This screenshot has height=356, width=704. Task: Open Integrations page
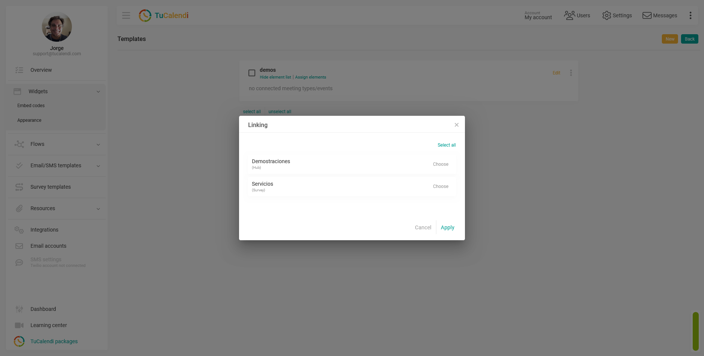(x=44, y=230)
